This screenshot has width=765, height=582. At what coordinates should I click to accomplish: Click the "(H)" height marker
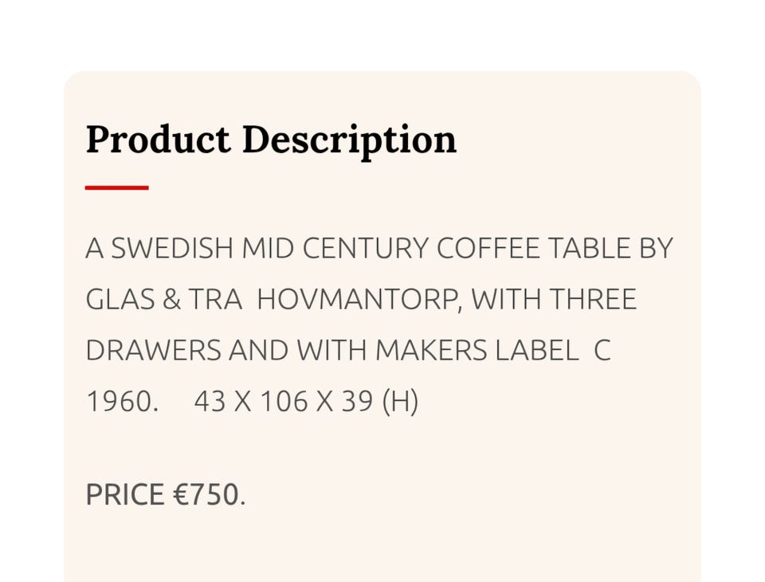pos(401,401)
